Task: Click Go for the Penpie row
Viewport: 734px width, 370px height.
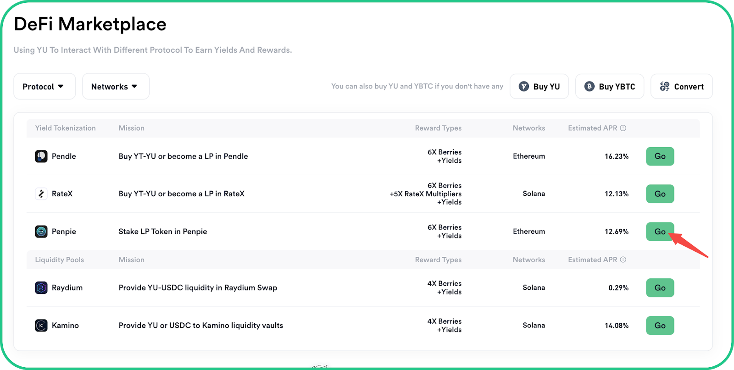Action: [x=660, y=232]
